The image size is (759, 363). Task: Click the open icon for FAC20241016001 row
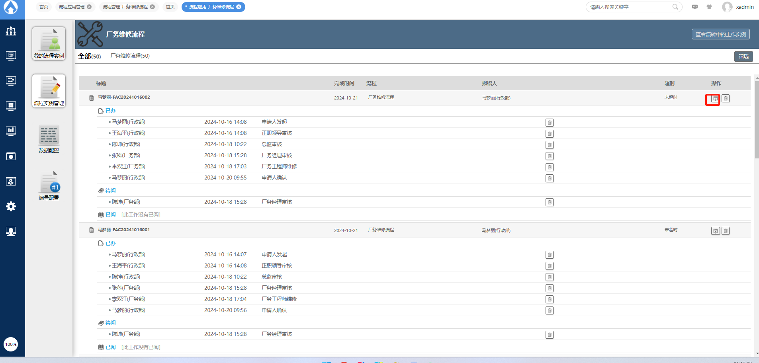[715, 231]
